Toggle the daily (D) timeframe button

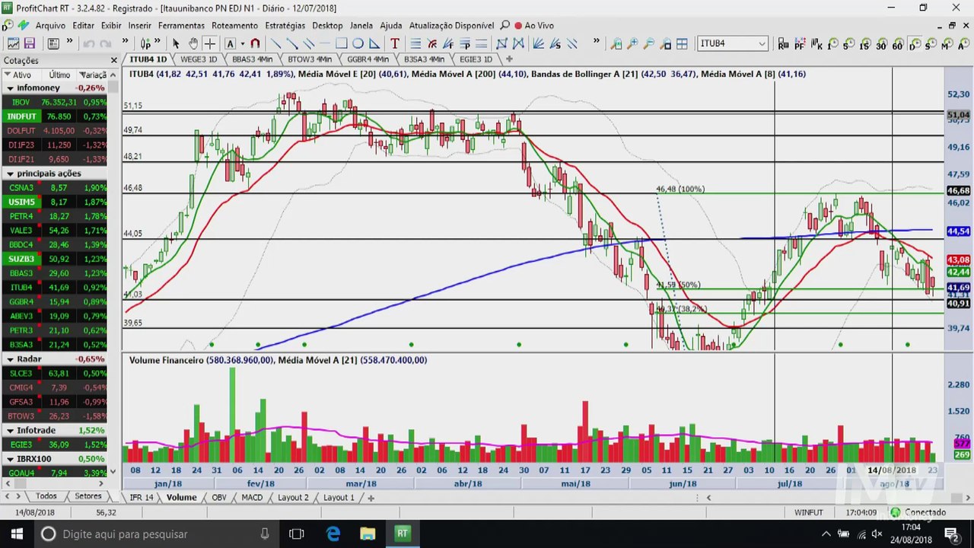pos(914,45)
